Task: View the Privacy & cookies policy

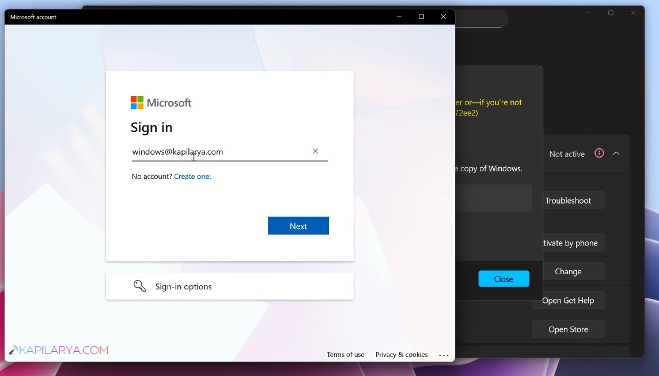Action: click(x=402, y=355)
